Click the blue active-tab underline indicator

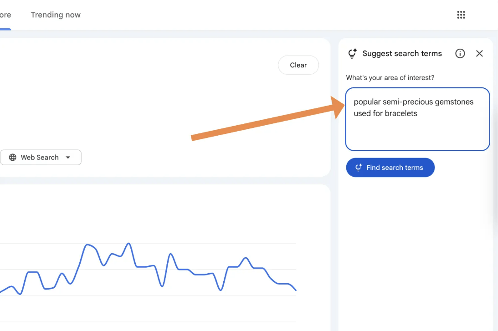pos(5,29)
